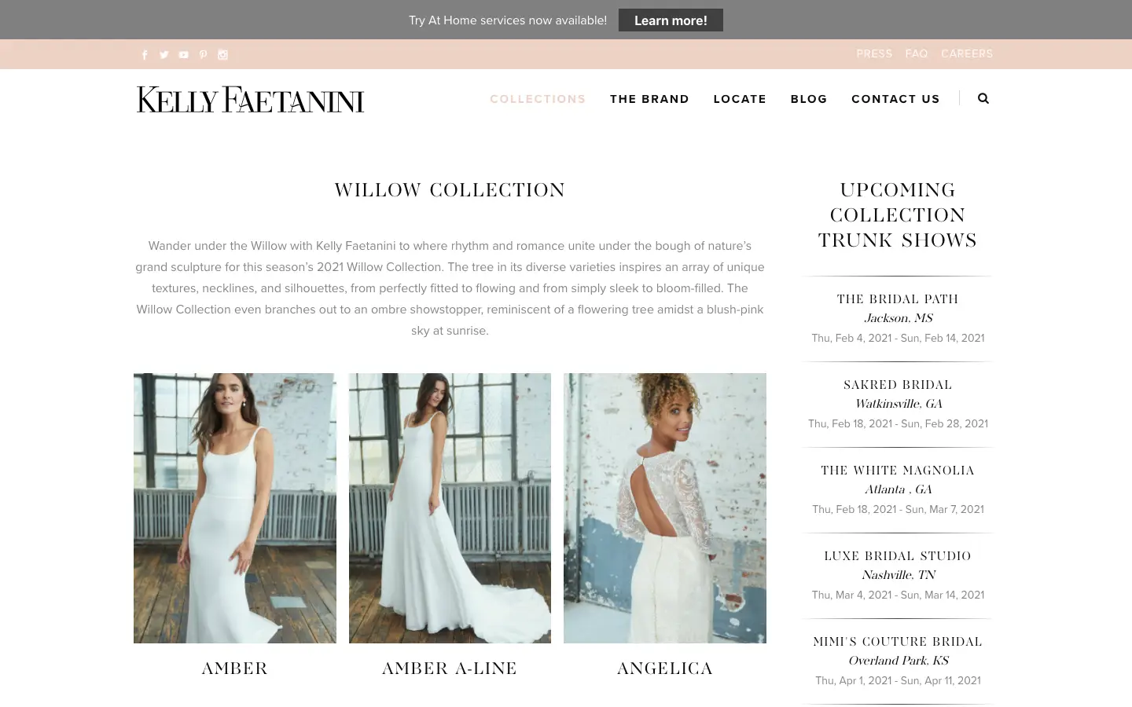This screenshot has width=1132, height=707.
Task: Visit the Careers link
Action: (967, 54)
